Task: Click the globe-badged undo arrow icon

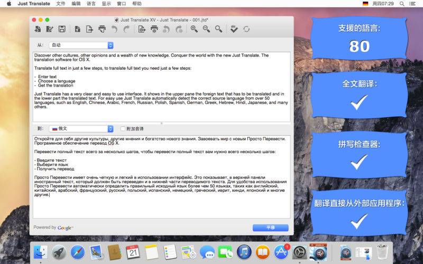Action: (x=166, y=29)
